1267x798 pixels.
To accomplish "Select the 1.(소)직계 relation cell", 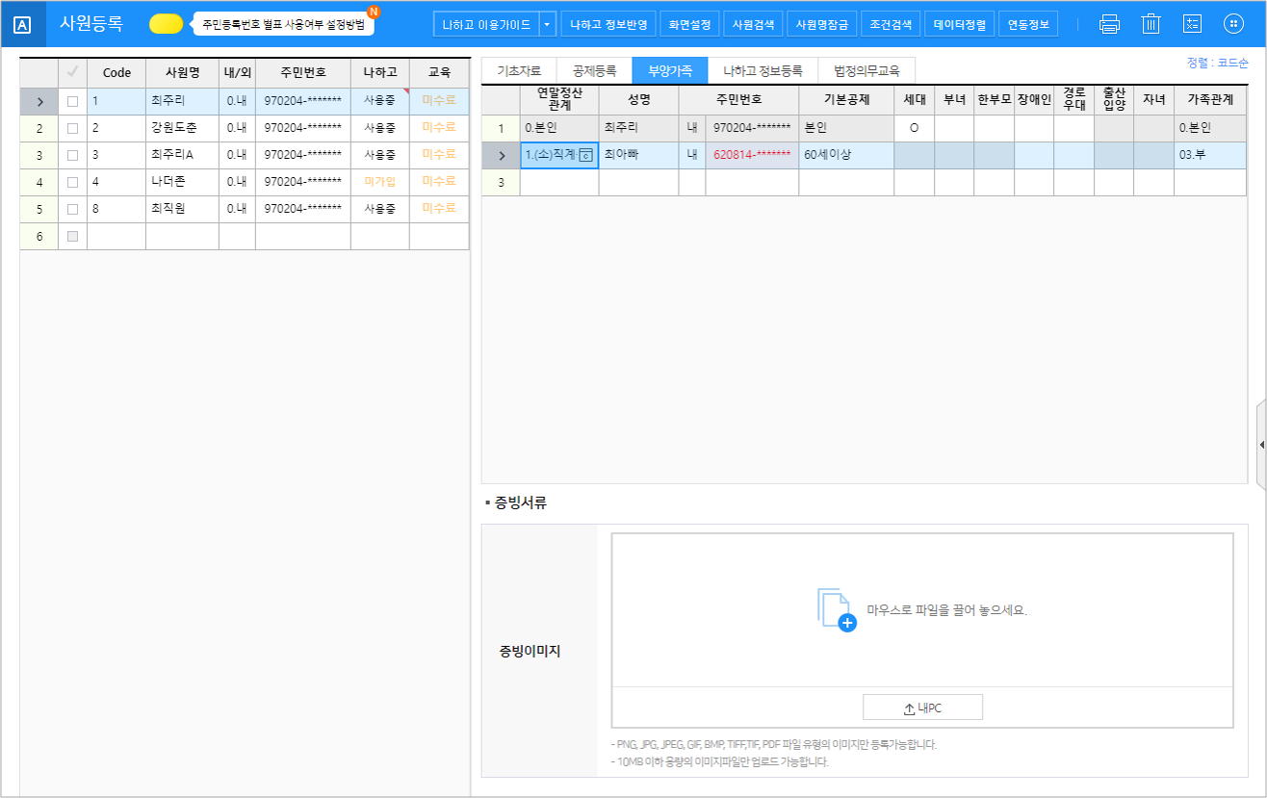I will click(x=559, y=155).
